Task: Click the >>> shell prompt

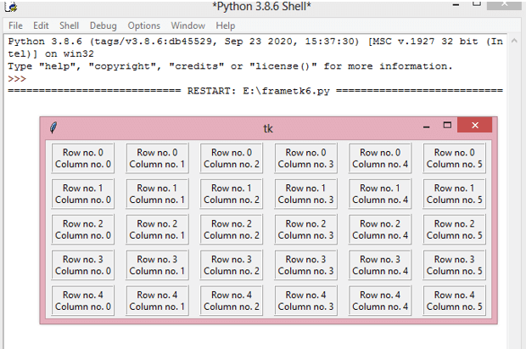Action: [17, 79]
